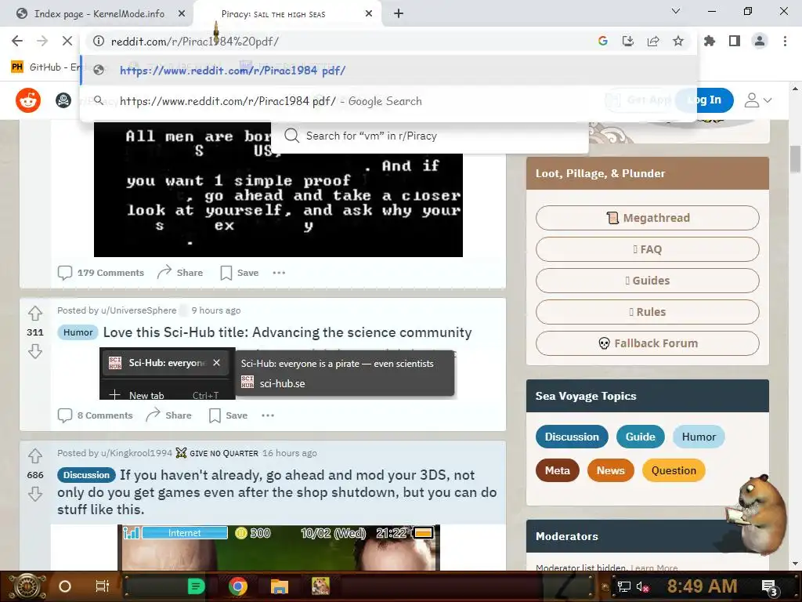Expand the user account dropdown
The width and height of the screenshot is (802, 602).
pos(757,100)
